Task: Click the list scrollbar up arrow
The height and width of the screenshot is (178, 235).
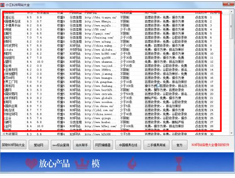Action: (232, 12)
